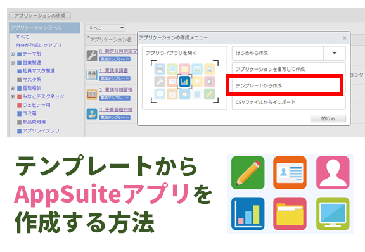365x252 pixels.
Task: Click the large orange ID card icon
Action: 290,173
